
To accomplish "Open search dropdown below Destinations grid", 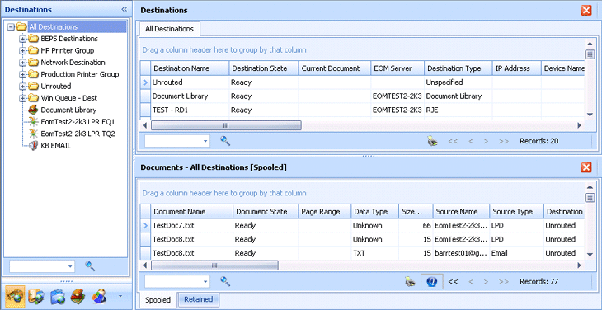I will click(206, 141).
